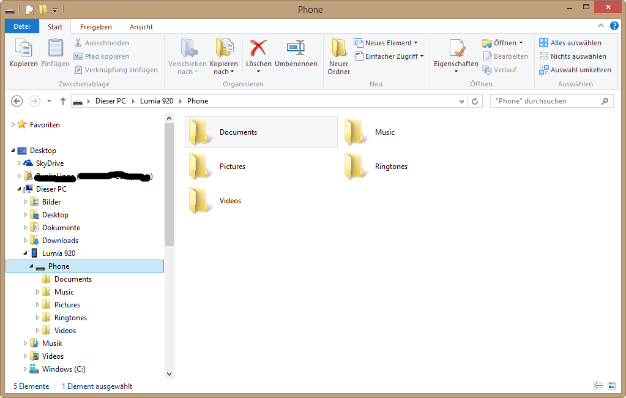Click Properties icon in quick access toolbar
Image resolution: width=626 pixels, height=398 pixels.
(x=30, y=9)
